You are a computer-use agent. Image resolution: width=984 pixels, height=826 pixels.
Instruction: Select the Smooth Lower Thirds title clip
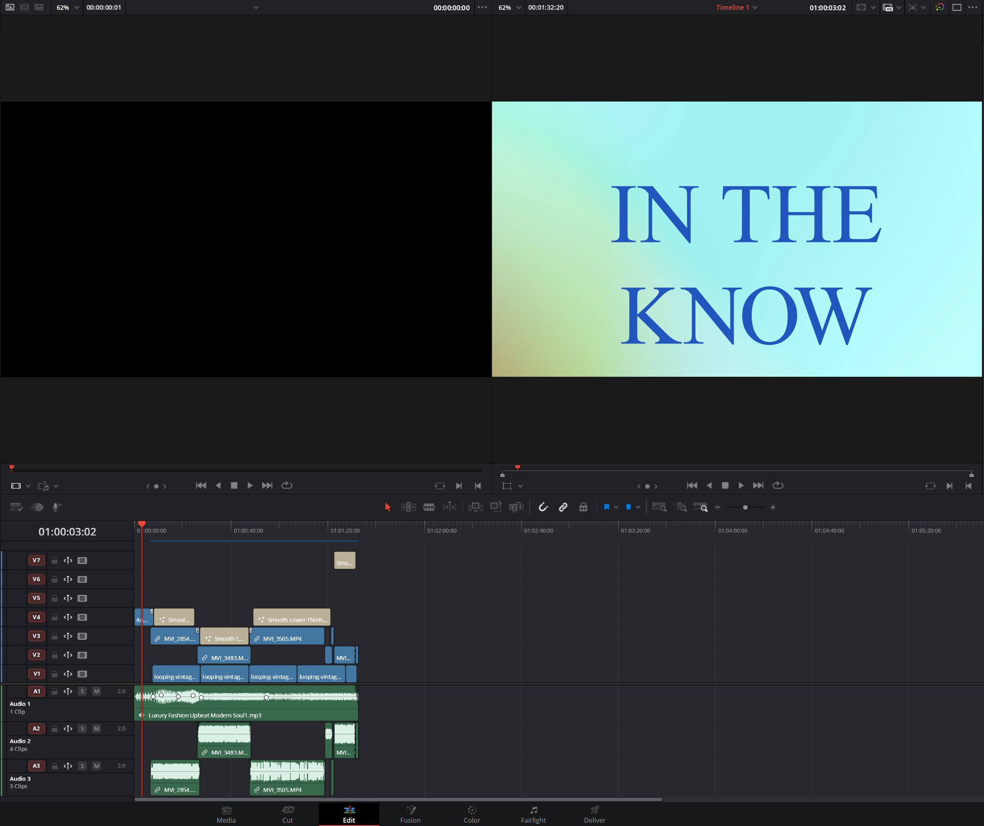pos(291,617)
